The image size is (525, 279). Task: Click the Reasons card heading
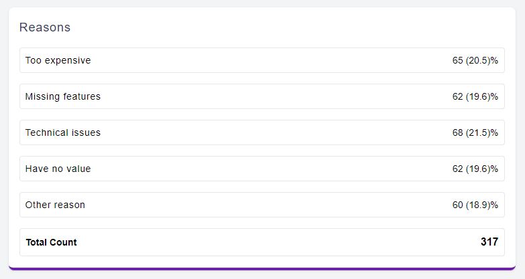pos(45,27)
